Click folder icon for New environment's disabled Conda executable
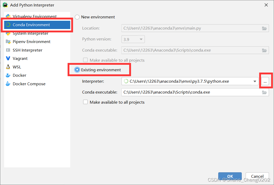This screenshot has height=185, width=274. (264, 50)
